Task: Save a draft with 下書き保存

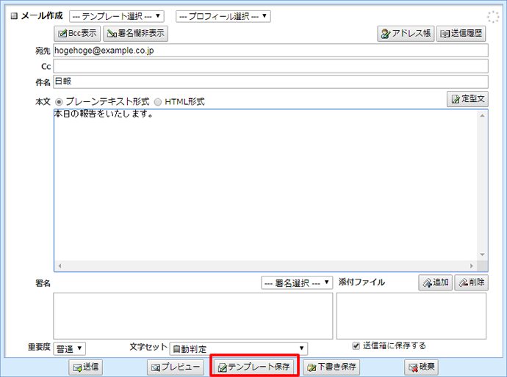Action: pyautogui.click(x=331, y=367)
